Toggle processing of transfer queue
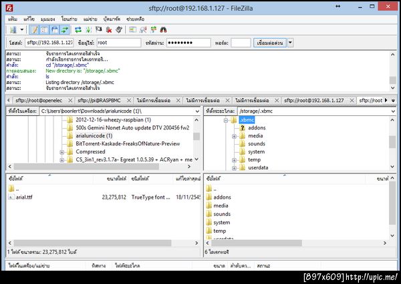 click(88, 30)
